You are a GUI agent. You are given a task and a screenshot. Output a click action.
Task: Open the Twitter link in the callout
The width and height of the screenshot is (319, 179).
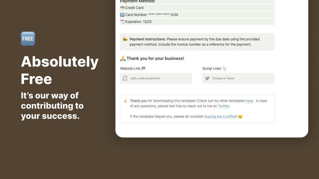(x=224, y=106)
